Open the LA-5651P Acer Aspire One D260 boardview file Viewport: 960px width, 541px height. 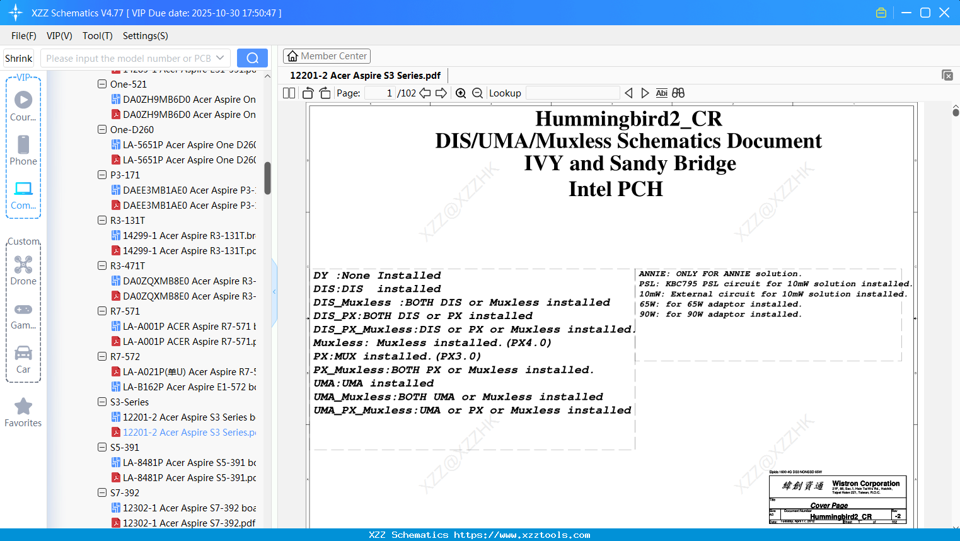[184, 144]
